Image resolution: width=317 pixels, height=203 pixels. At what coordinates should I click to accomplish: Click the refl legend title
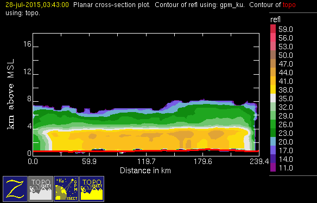click(275, 19)
